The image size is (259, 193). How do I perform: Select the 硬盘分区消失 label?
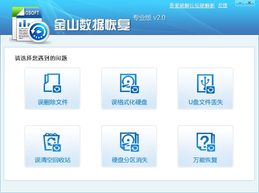coord(129,160)
